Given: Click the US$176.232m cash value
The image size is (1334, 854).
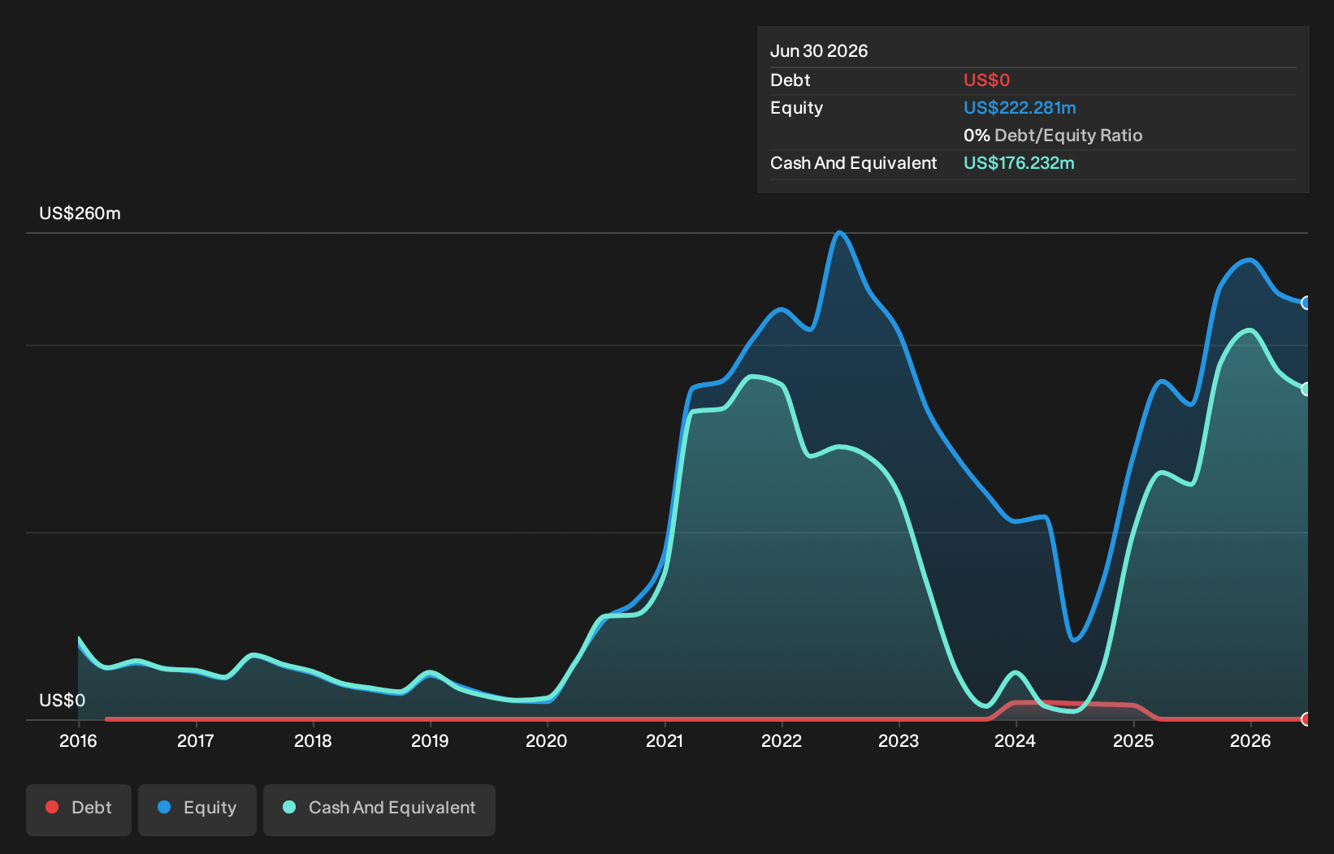Looking at the screenshot, I should [1019, 163].
